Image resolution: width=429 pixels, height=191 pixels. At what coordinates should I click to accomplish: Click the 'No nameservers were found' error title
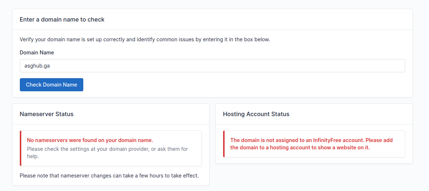tap(90, 140)
